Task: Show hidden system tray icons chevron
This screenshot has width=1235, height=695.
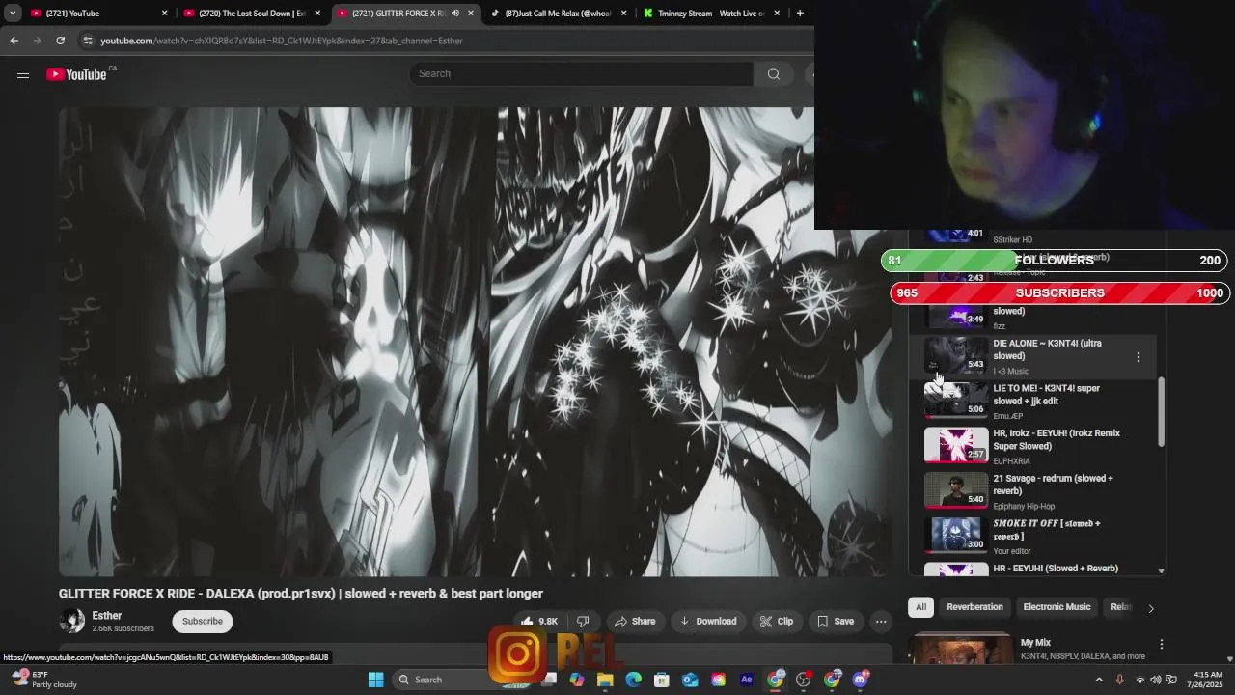Action: point(1099,680)
